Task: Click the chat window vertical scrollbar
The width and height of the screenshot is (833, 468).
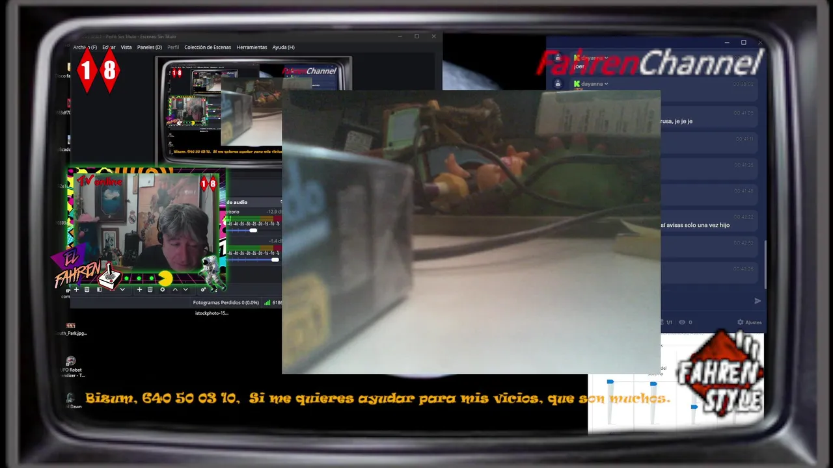Action: click(x=765, y=265)
